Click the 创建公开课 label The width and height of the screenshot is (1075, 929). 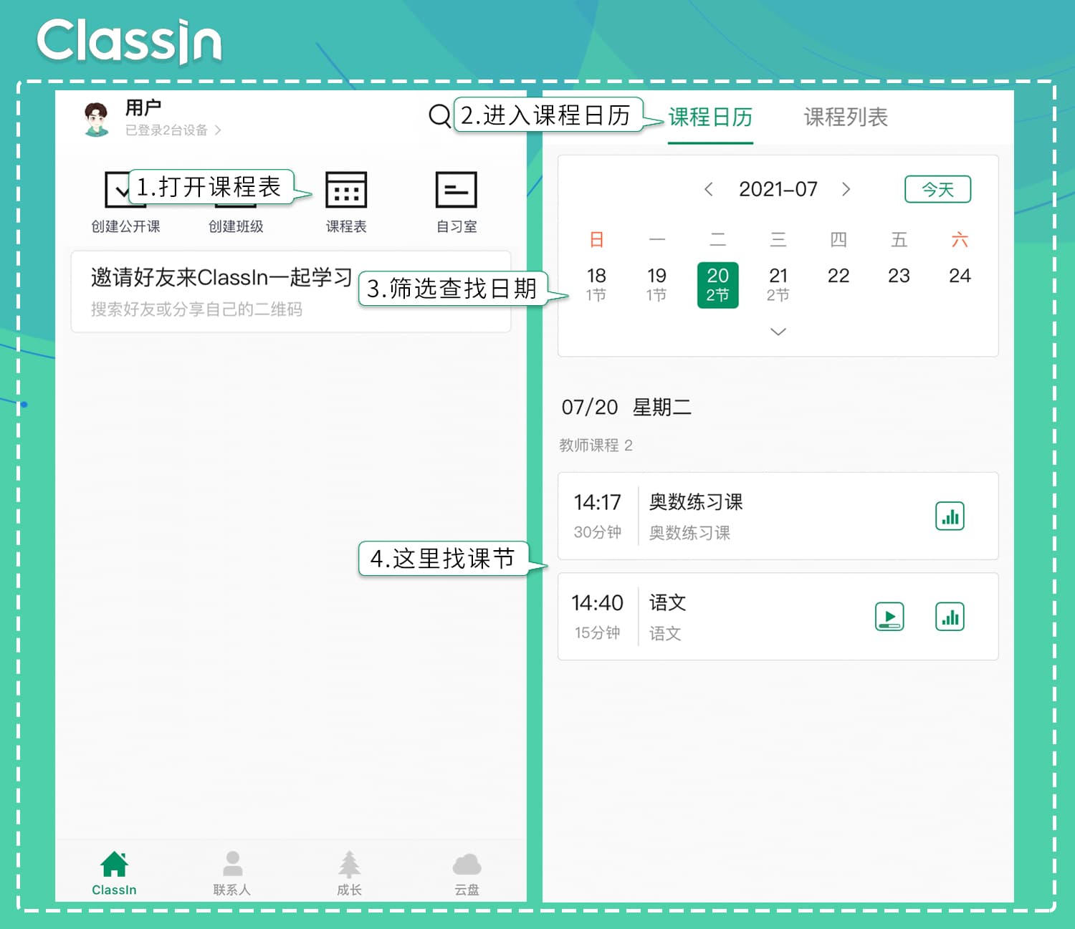[125, 226]
